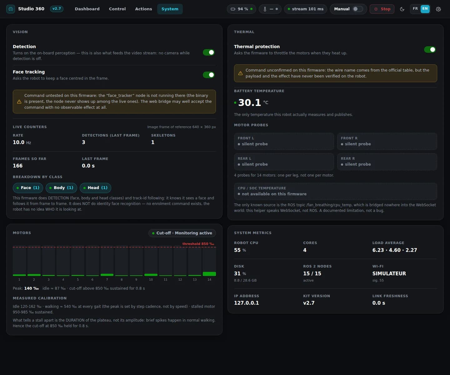
Task: Click the detections last frame value 3
Action: (83, 142)
